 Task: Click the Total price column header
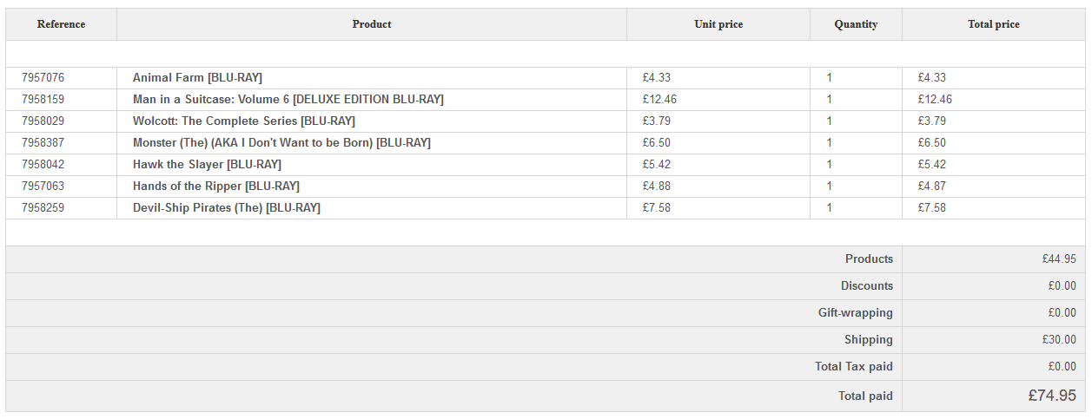pos(994,24)
